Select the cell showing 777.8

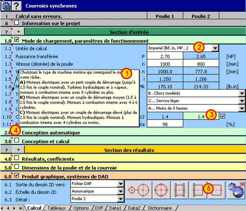(201, 72)
